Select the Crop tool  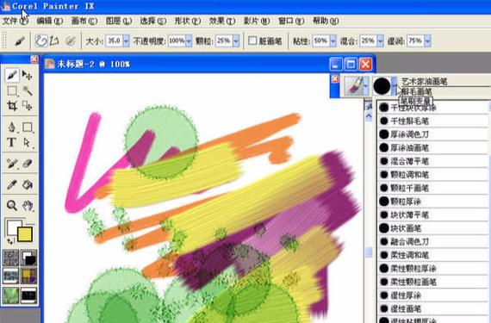tap(12, 106)
